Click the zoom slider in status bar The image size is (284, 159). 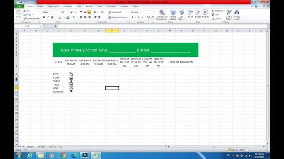point(257,150)
